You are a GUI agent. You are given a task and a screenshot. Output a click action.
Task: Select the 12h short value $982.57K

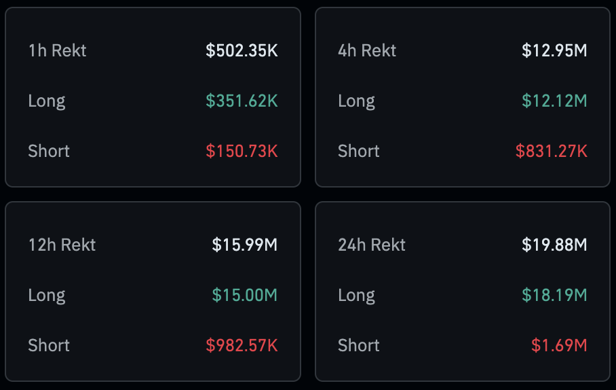[x=242, y=345]
